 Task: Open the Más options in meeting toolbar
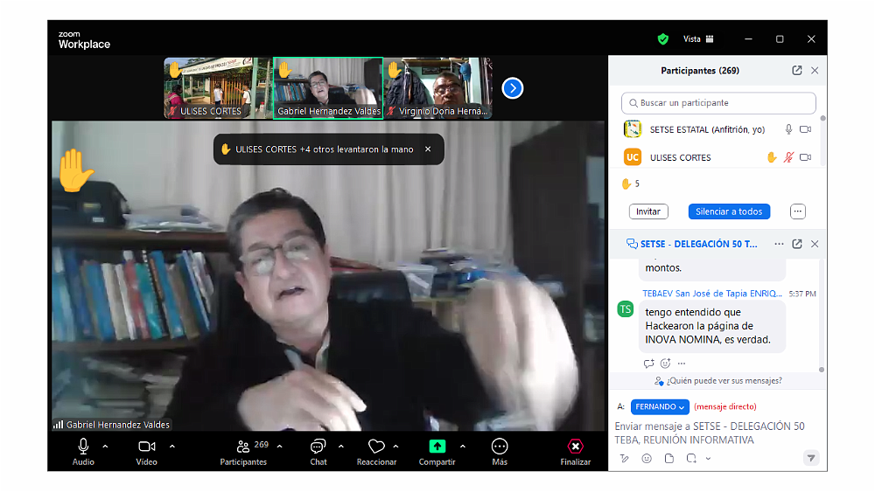tap(500, 447)
